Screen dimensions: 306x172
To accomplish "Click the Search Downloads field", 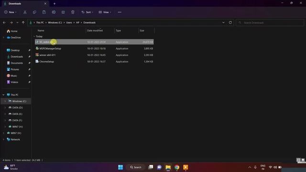I will pos(270,22).
